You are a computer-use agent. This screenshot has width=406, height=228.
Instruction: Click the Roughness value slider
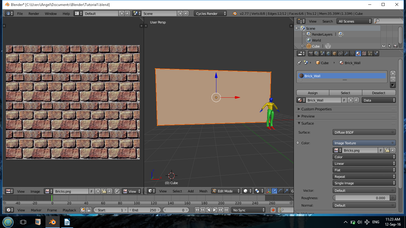[361, 198]
